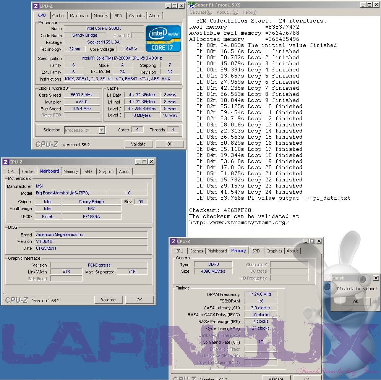The height and width of the screenshot is (380, 381).
Task: Select the SPD tab in the Mainboard window
Action: pyautogui.click(x=88, y=171)
